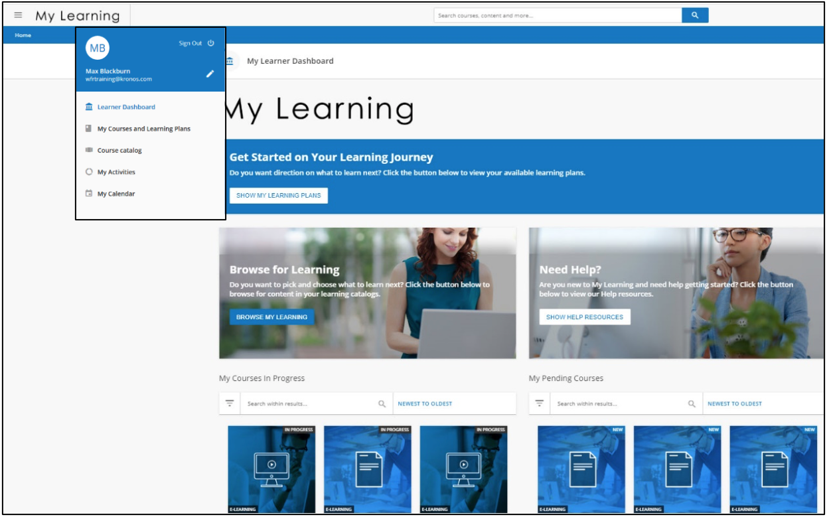Click the Show Help Resources button
Screen dimensions: 827x517
pyautogui.click(x=584, y=317)
